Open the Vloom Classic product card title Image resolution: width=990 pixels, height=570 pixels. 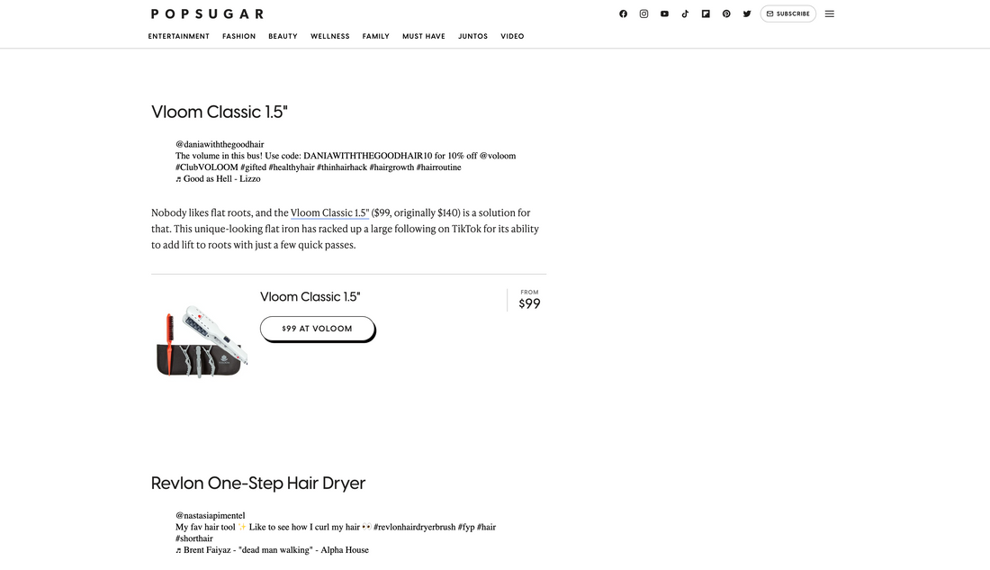(x=310, y=297)
